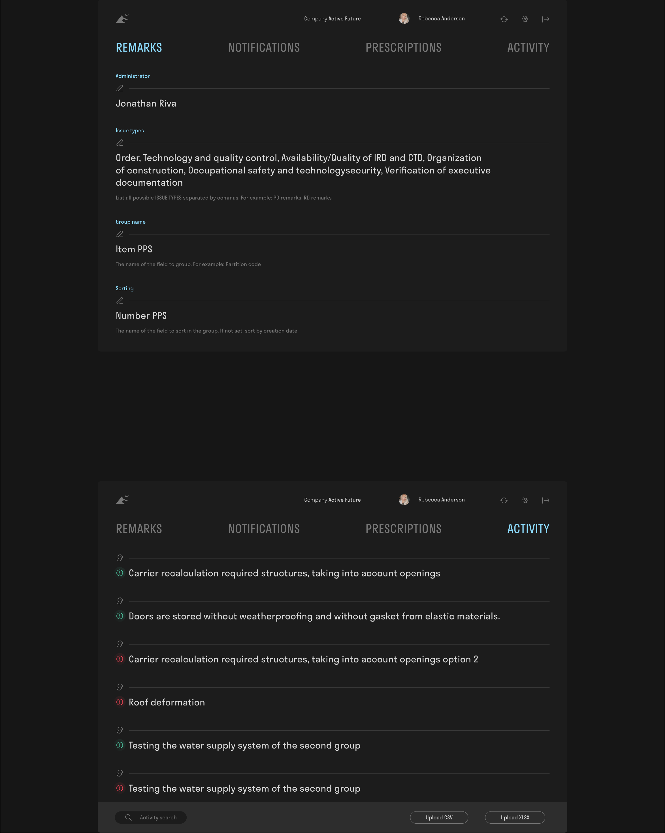665x833 pixels.
Task: Click the edit pencil icon under Issue types
Action: (120, 143)
